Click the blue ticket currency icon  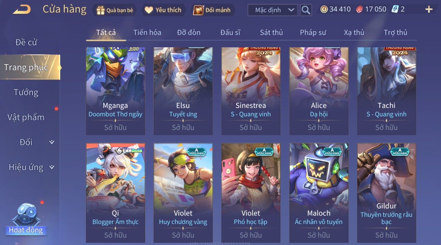click(395, 9)
